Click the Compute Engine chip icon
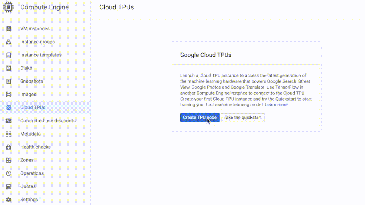Screen dimensions: 365x205 coord(8,7)
